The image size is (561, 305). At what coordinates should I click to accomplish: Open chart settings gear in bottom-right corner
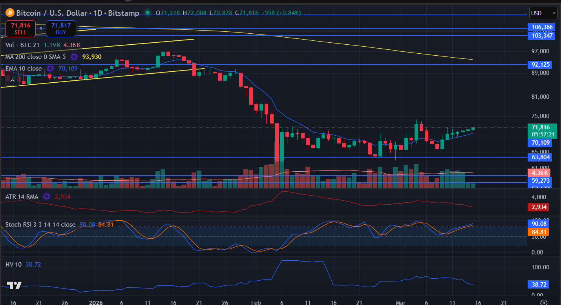pyautogui.click(x=544, y=302)
